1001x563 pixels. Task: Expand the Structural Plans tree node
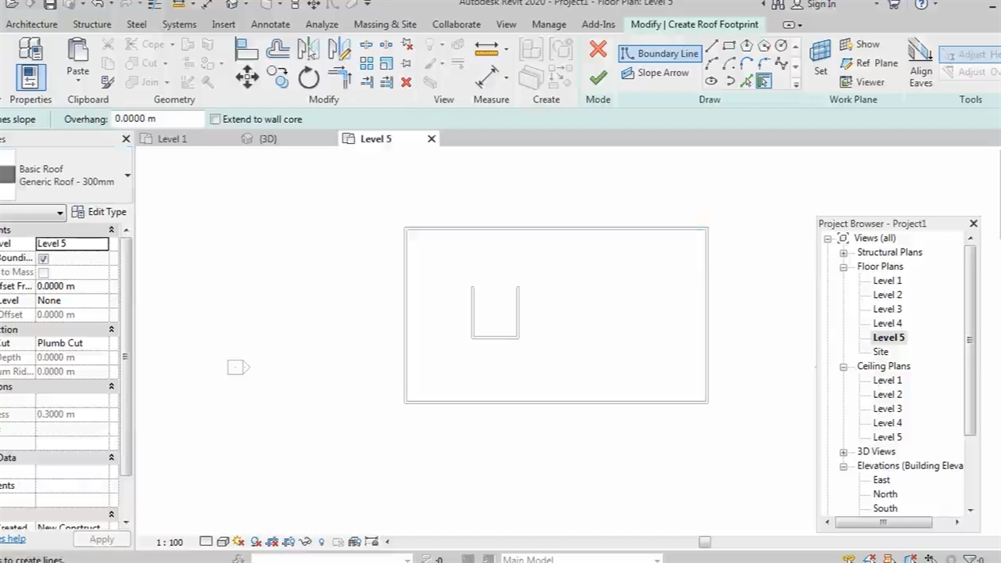[x=843, y=253]
